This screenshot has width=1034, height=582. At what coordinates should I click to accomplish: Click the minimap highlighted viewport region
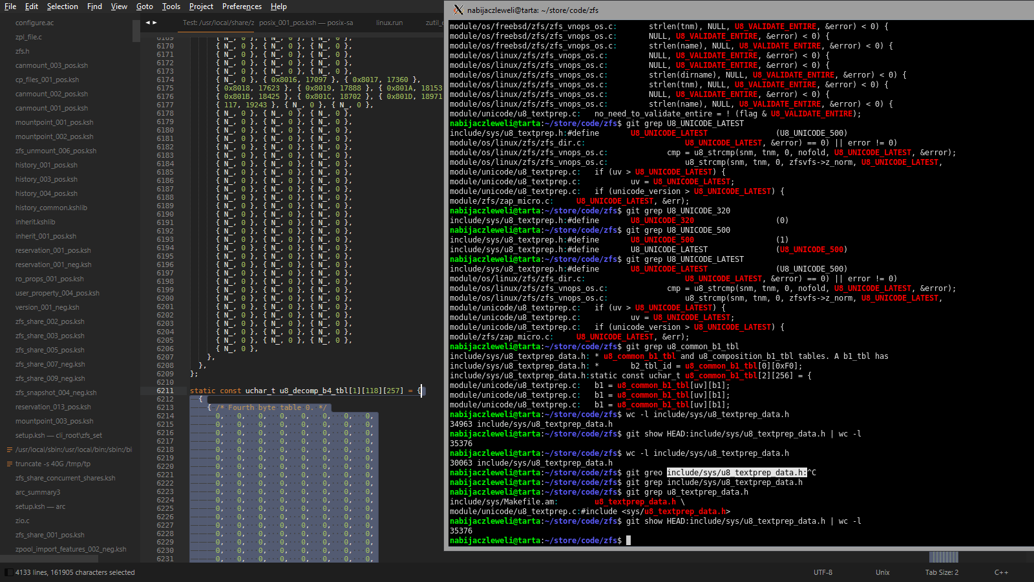click(x=944, y=557)
